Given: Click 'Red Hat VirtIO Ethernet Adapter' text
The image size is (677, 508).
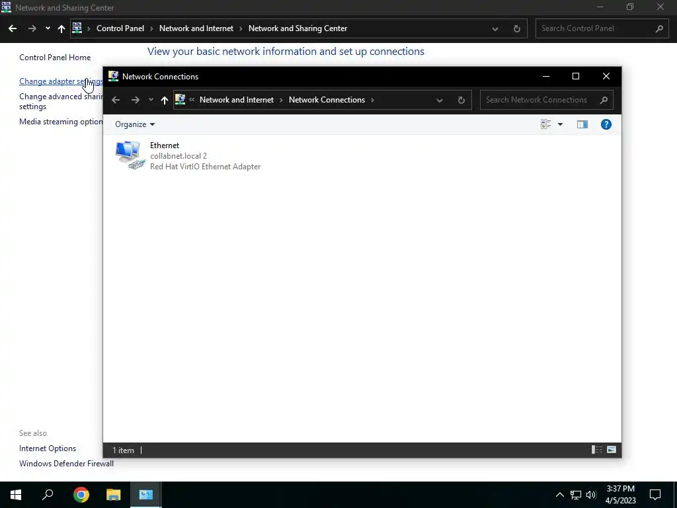Looking at the screenshot, I should (x=205, y=167).
